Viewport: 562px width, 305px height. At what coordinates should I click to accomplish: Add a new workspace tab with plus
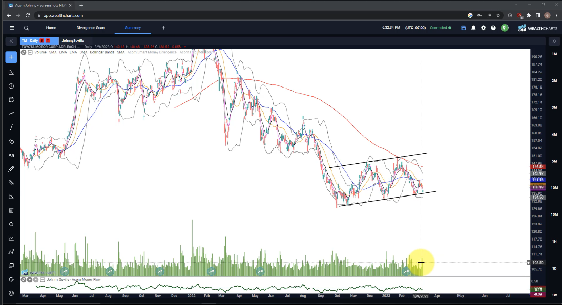[x=163, y=28]
